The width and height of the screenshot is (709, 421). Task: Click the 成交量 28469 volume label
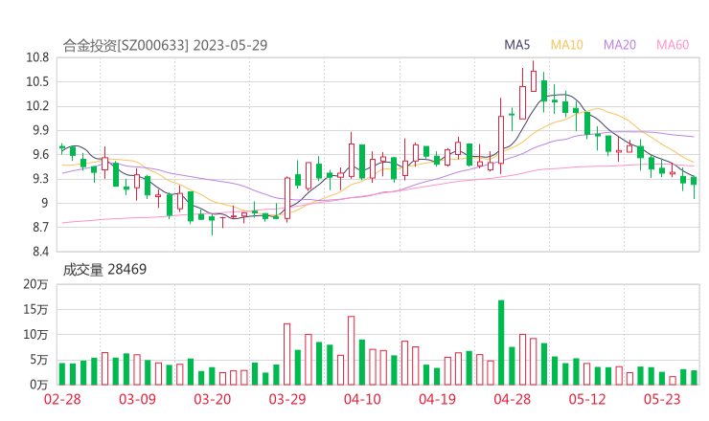pos(104,270)
